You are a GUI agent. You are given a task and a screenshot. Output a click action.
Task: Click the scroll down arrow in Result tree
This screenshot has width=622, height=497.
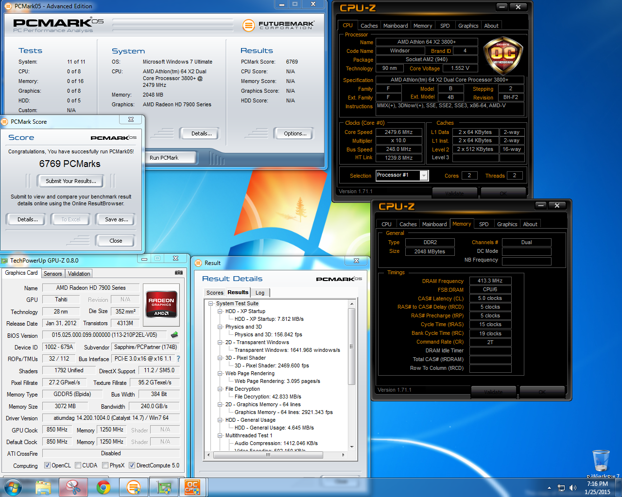[352, 447]
